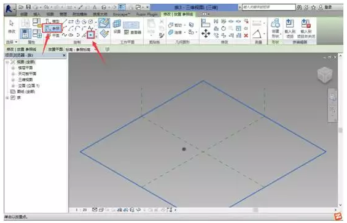This screenshot has height=223, width=347.
Task: Choose the Ellipse draw shape
Action: [71, 35]
